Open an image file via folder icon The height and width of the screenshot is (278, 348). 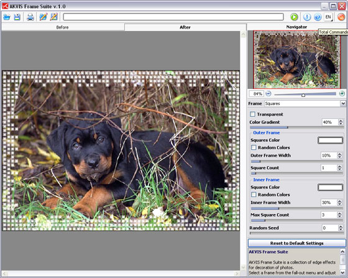coord(7,17)
